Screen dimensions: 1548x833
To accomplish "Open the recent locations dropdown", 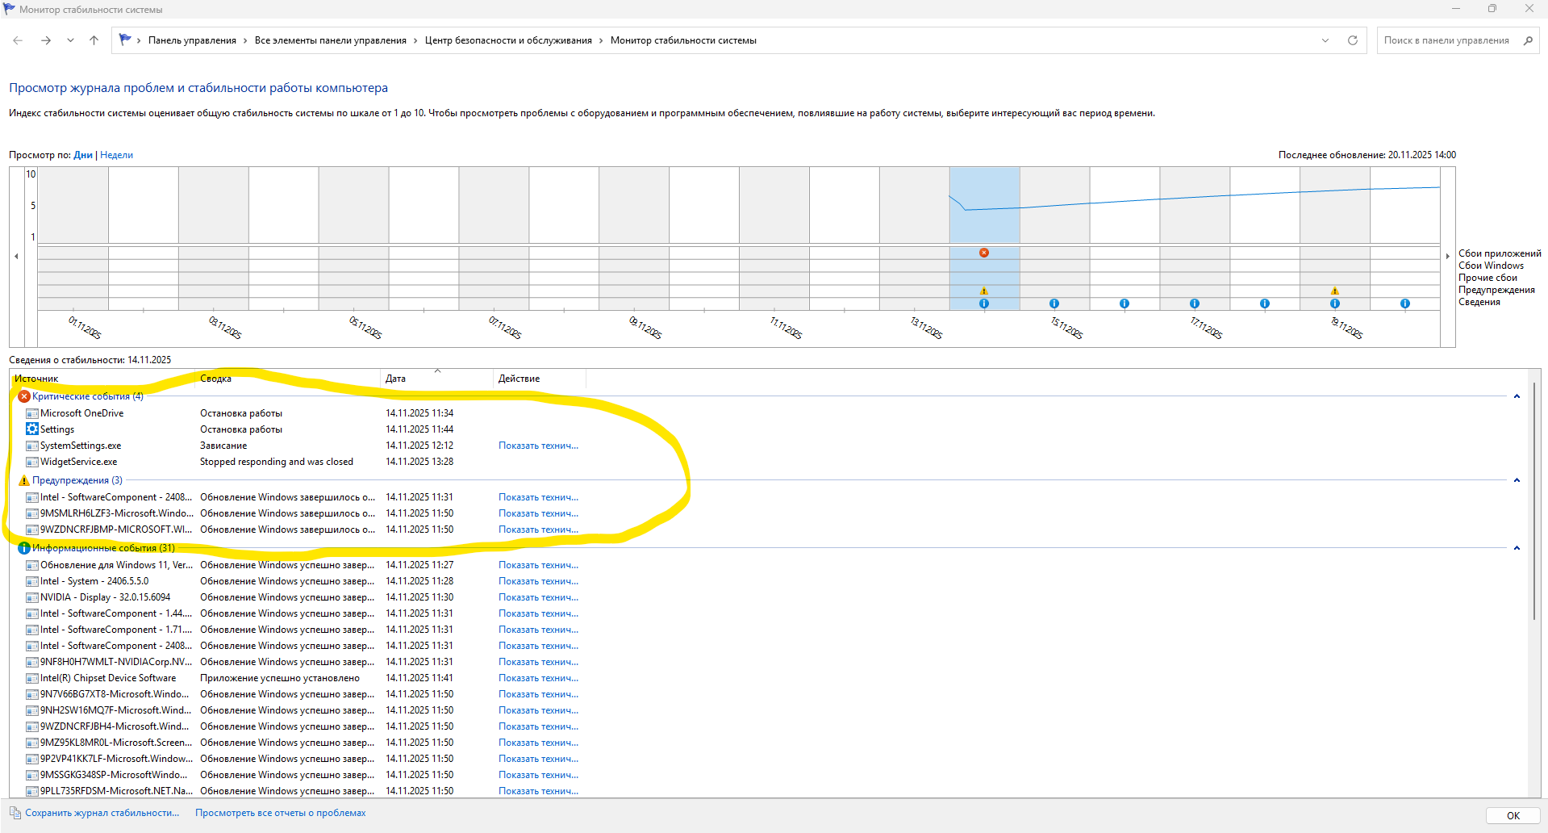I will [70, 40].
